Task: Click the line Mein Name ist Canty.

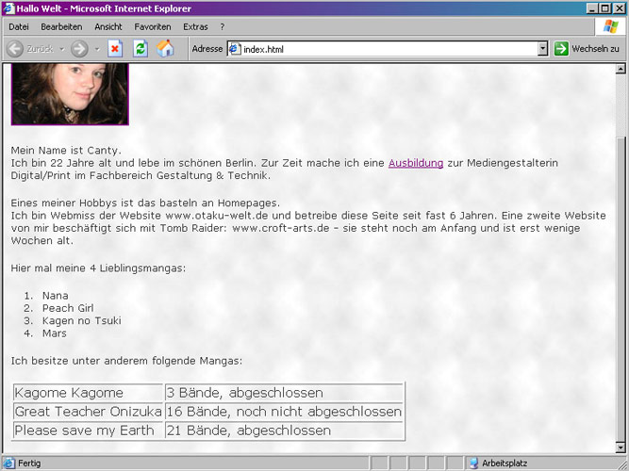Action: click(66, 151)
